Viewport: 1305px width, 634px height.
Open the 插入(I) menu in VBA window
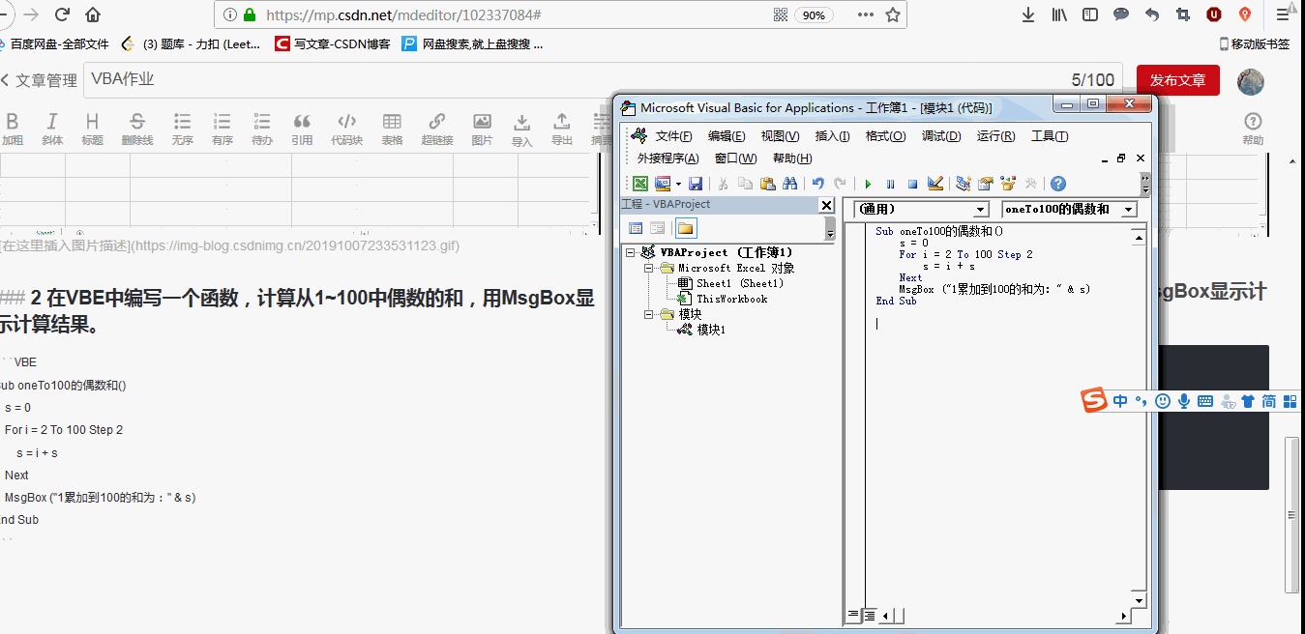tap(832, 136)
